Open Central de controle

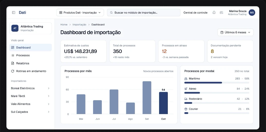pos(195,13)
